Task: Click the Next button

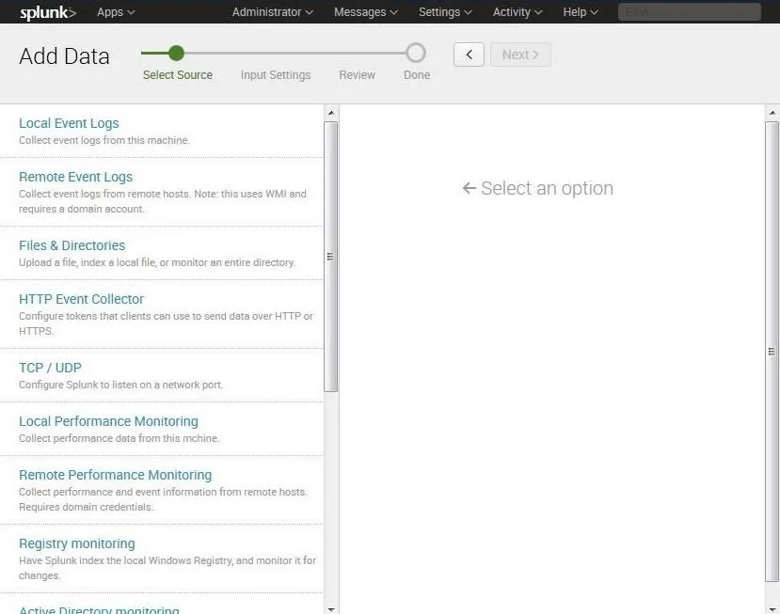Action: [x=520, y=55]
